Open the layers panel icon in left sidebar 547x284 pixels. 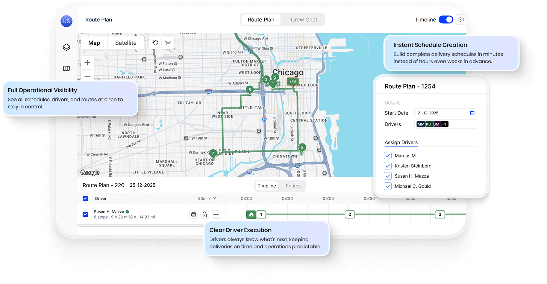point(66,47)
